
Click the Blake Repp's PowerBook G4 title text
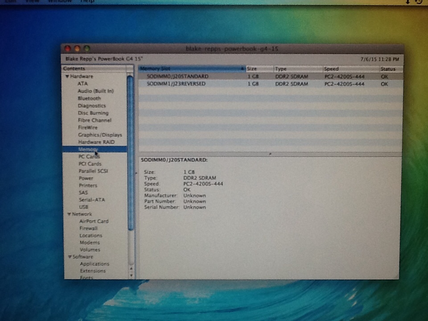104,58
